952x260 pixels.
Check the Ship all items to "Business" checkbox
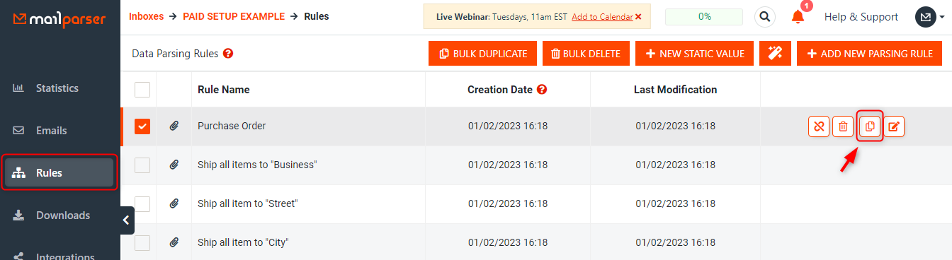click(142, 165)
